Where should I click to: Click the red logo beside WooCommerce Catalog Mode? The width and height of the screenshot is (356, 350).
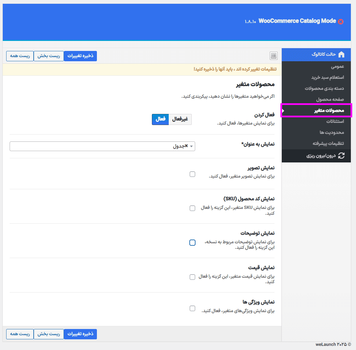341,22
